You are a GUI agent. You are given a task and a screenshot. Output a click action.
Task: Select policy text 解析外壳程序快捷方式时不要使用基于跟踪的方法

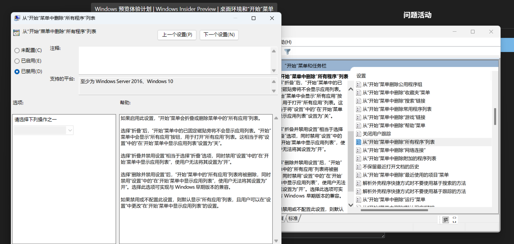point(414,191)
